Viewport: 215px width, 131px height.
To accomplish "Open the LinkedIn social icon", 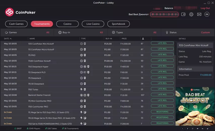I will (x=202, y=128).
